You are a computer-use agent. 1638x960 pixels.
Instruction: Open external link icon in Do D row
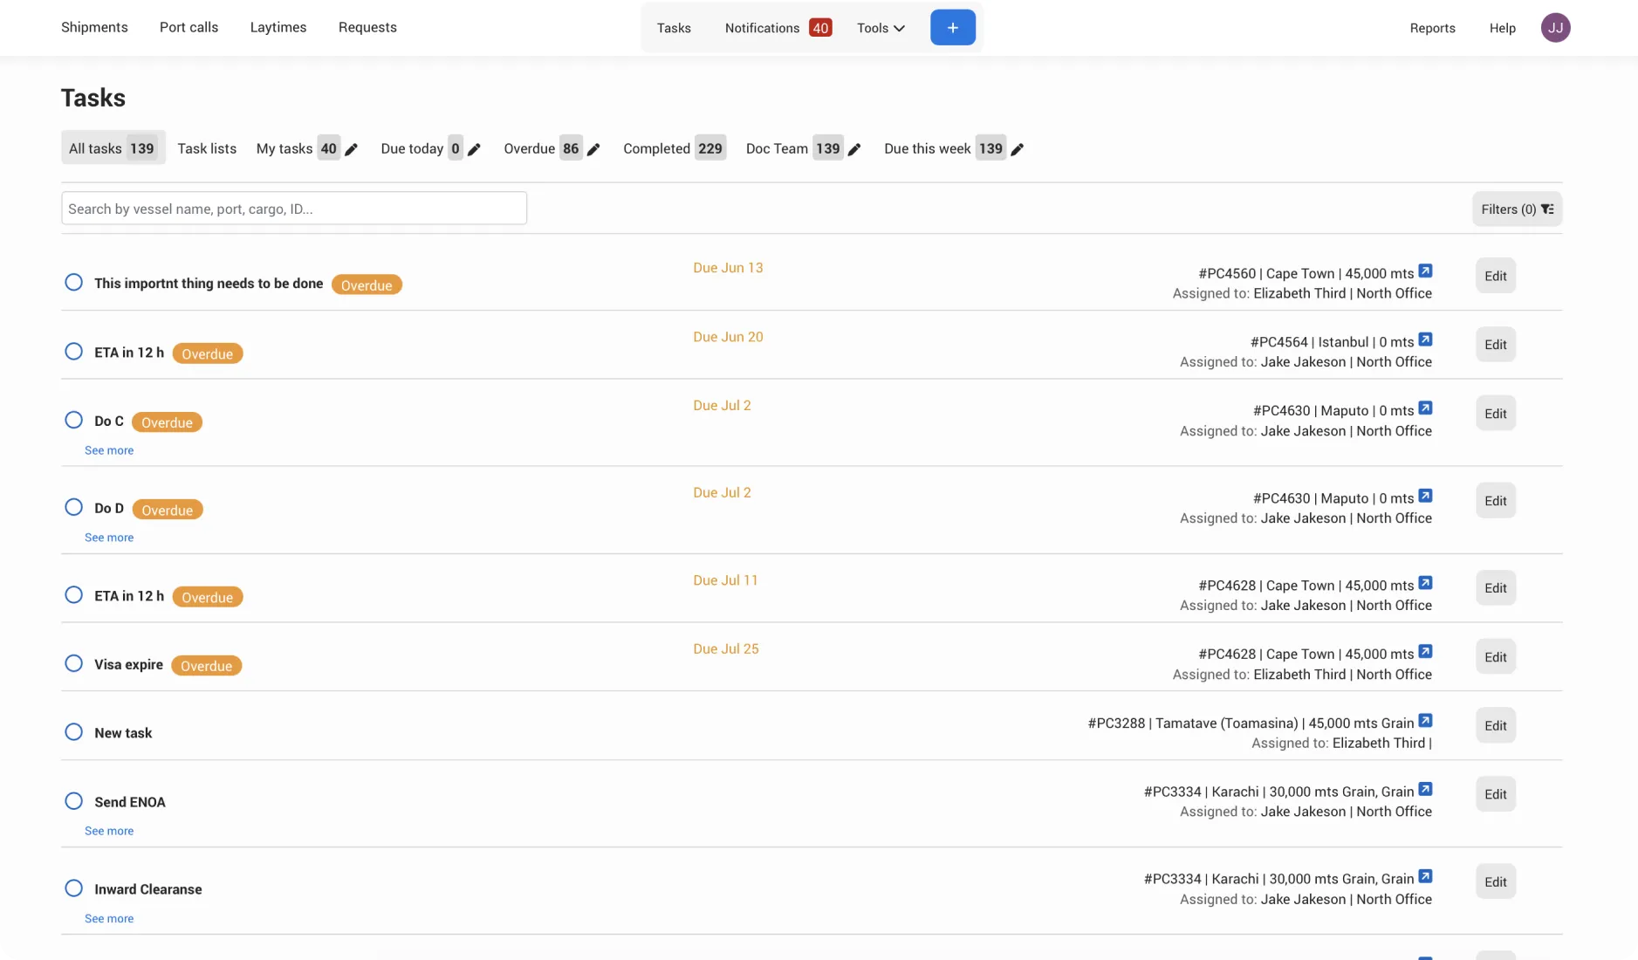pyautogui.click(x=1425, y=496)
